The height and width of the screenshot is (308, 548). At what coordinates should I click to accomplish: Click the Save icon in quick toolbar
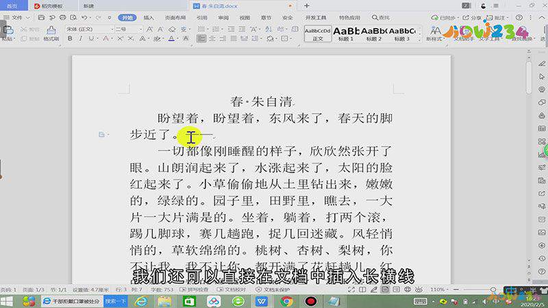(x=41, y=17)
